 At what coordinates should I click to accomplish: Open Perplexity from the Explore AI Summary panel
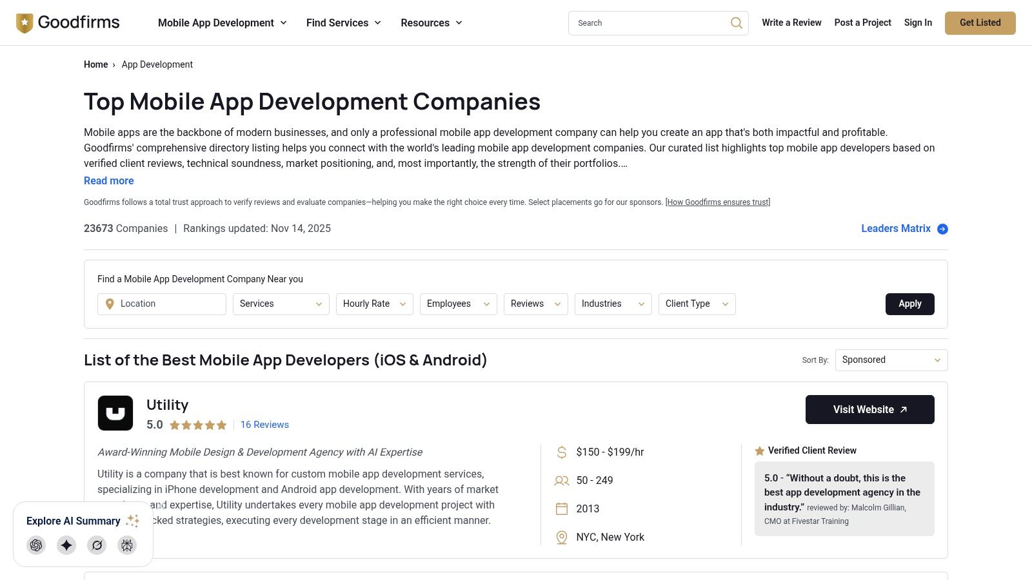(126, 545)
